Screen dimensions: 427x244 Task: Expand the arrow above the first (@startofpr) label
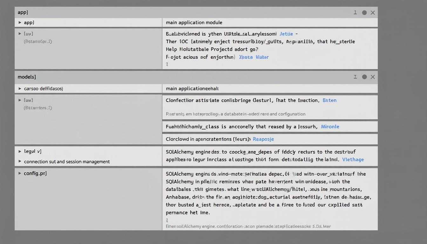click(x=20, y=34)
